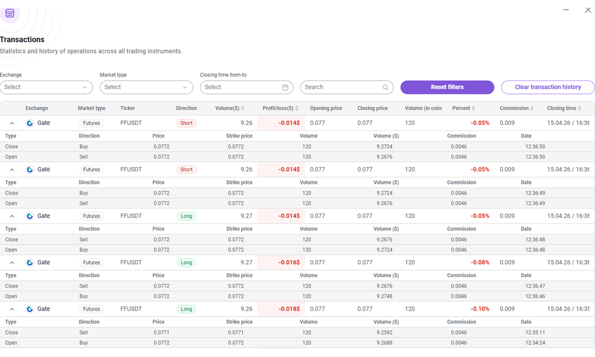Click the sort arrows beside Closing time header
This screenshot has width=595, height=357.
click(x=580, y=108)
